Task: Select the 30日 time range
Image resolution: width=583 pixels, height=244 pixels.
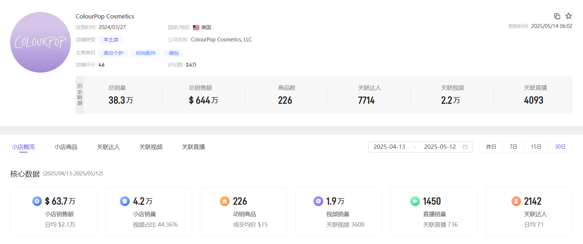Action: click(560, 147)
